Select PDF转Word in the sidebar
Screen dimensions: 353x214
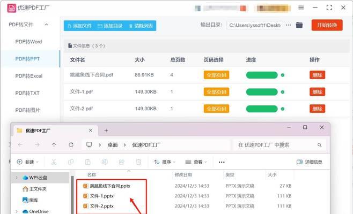point(28,42)
